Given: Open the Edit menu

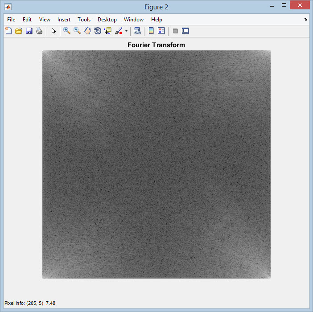Looking at the screenshot, I should [x=27, y=20].
